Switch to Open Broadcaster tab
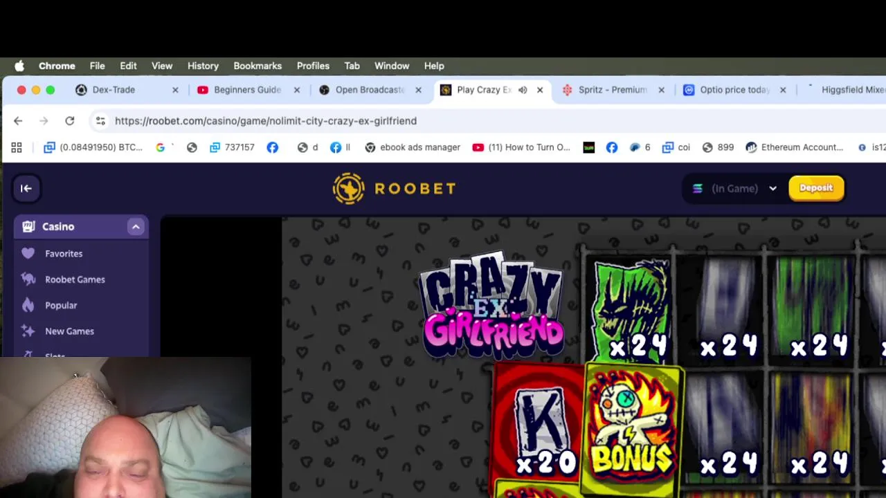Image resolution: width=886 pixels, height=498 pixels. pos(369,90)
